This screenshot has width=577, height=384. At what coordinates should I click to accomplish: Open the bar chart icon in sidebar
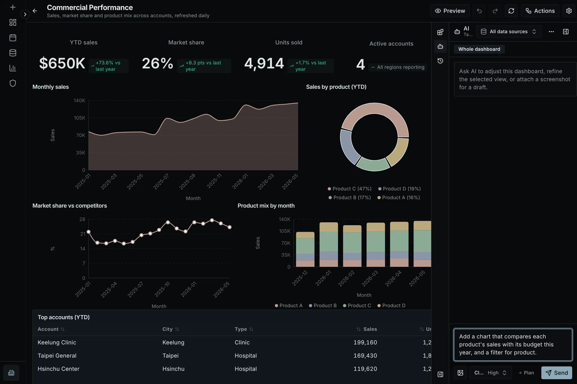pos(13,68)
